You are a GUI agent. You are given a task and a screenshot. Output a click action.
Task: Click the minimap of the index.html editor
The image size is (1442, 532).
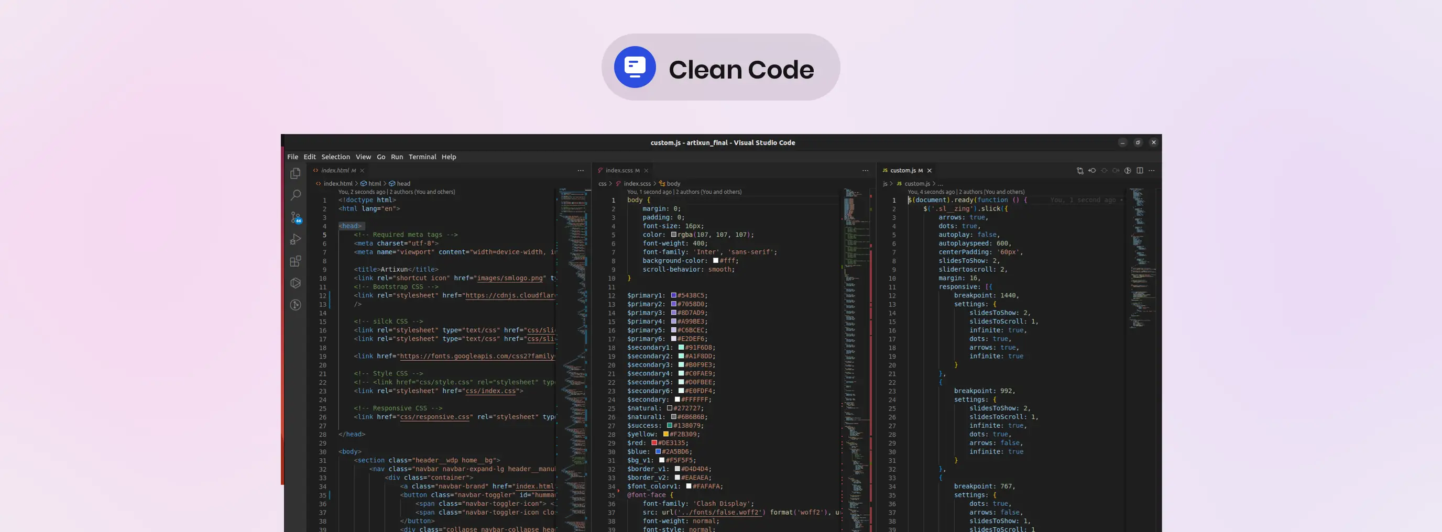tap(573, 360)
